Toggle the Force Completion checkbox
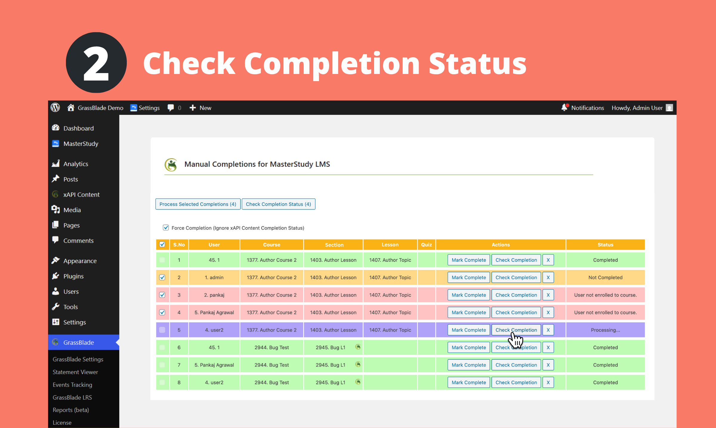716x428 pixels. 166,228
